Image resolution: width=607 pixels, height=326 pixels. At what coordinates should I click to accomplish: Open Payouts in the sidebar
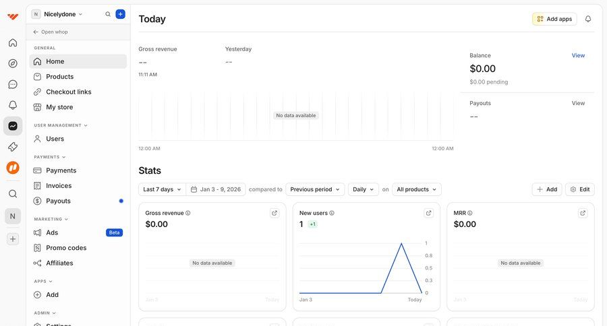(x=78, y=201)
